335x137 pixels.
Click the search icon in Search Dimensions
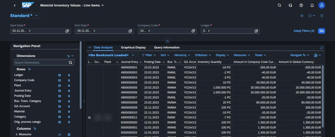coord(71,63)
